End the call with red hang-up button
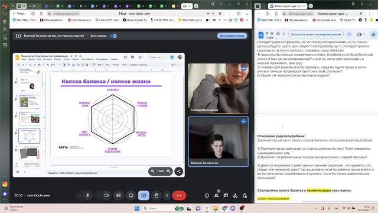This screenshot has height=213, width=378. 179,195
